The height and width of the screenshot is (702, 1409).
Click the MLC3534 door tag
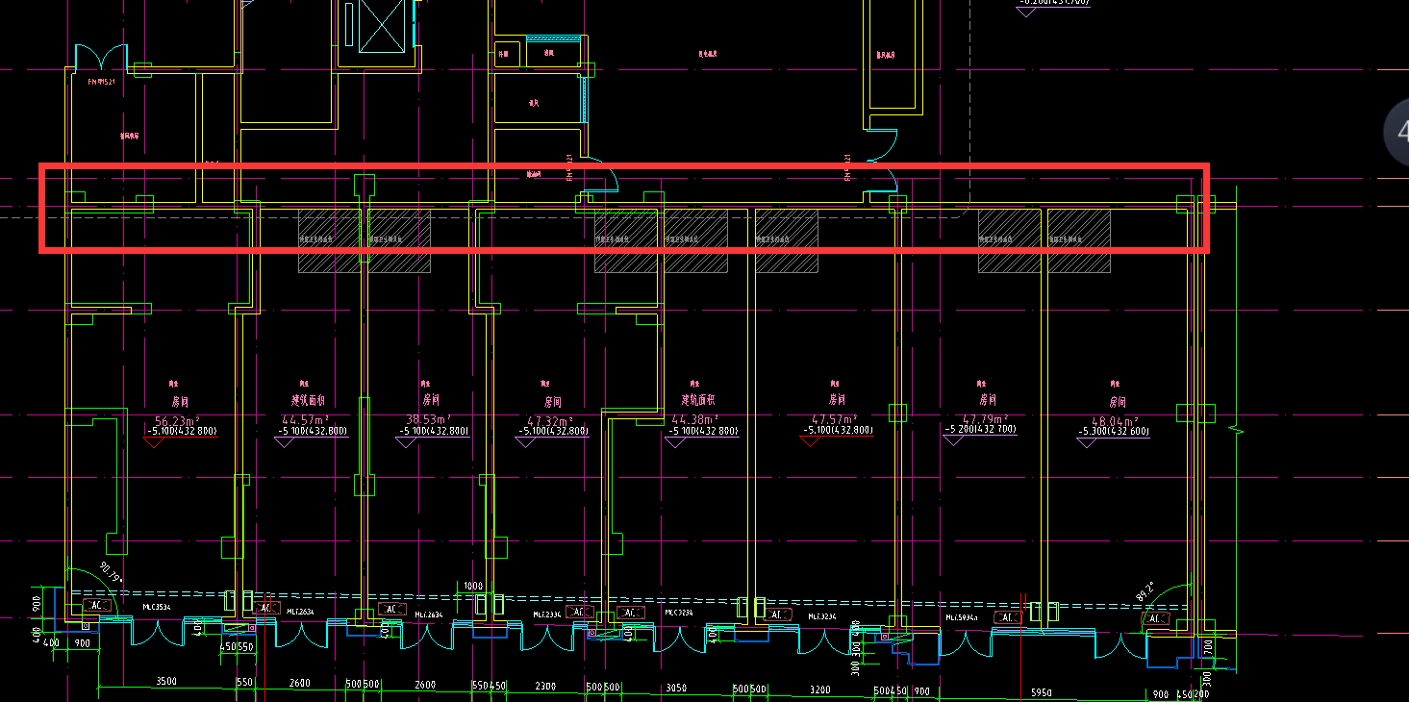(156, 607)
